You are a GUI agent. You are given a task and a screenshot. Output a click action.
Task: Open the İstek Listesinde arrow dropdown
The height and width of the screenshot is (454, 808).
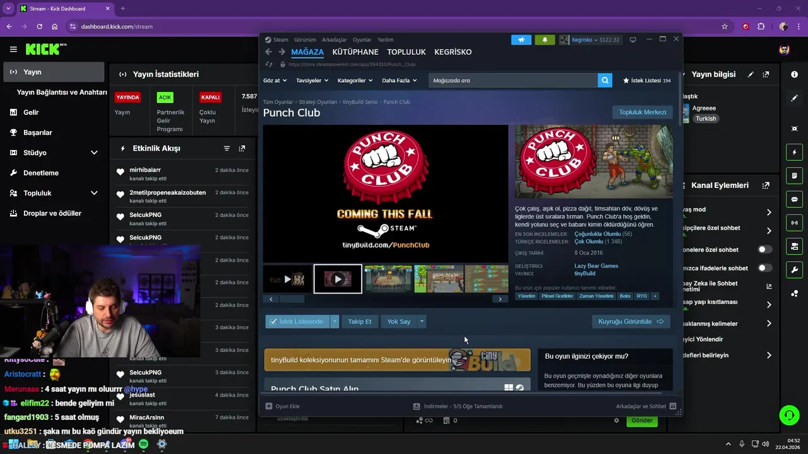(335, 322)
